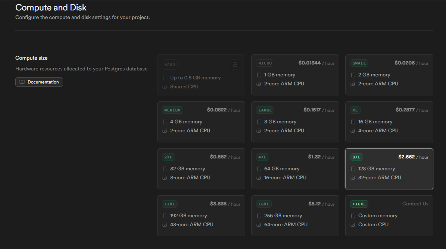Click the book icon in Documentation button
This screenshot has height=249, width=446.
point(22,82)
